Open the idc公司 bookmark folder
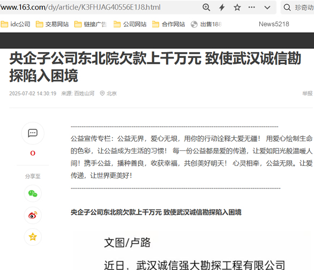The width and height of the screenshot is (314, 270). 16,24
